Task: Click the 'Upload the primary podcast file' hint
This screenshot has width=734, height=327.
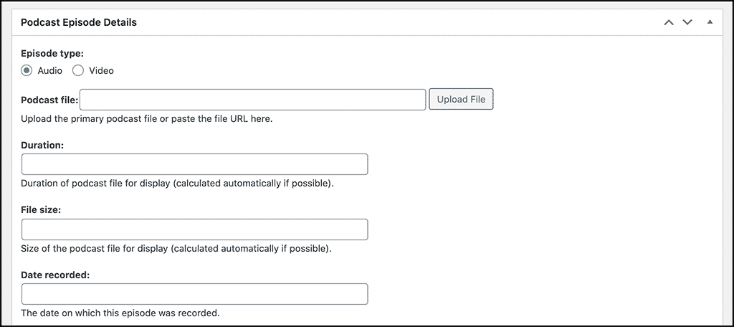Action: tap(146, 119)
